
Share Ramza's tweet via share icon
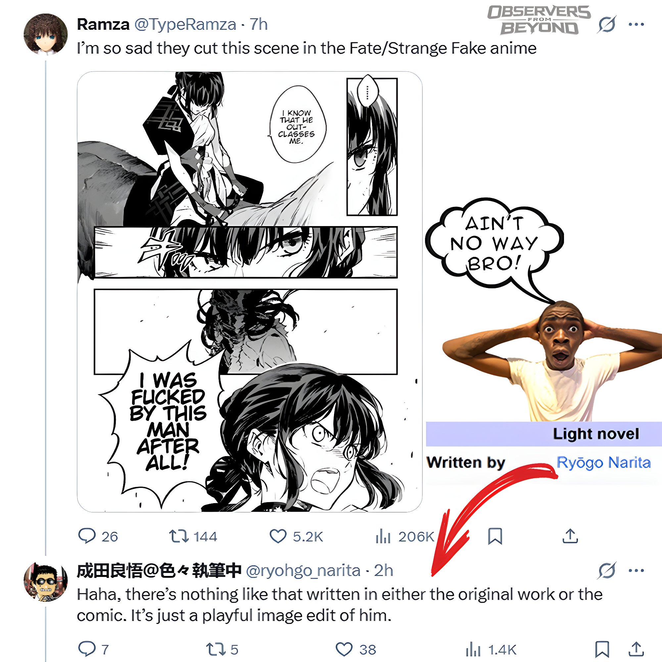tap(570, 536)
